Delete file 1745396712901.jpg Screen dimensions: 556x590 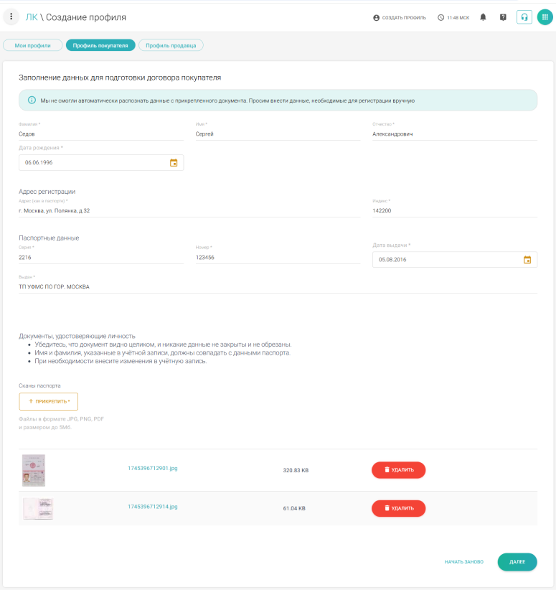coord(398,470)
